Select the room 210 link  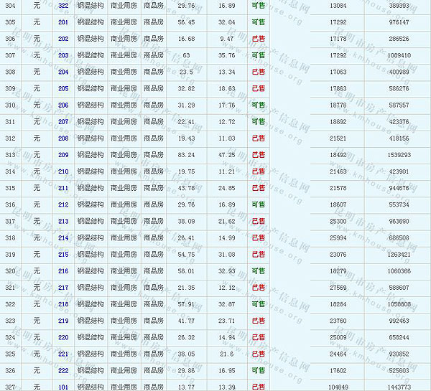(63, 171)
